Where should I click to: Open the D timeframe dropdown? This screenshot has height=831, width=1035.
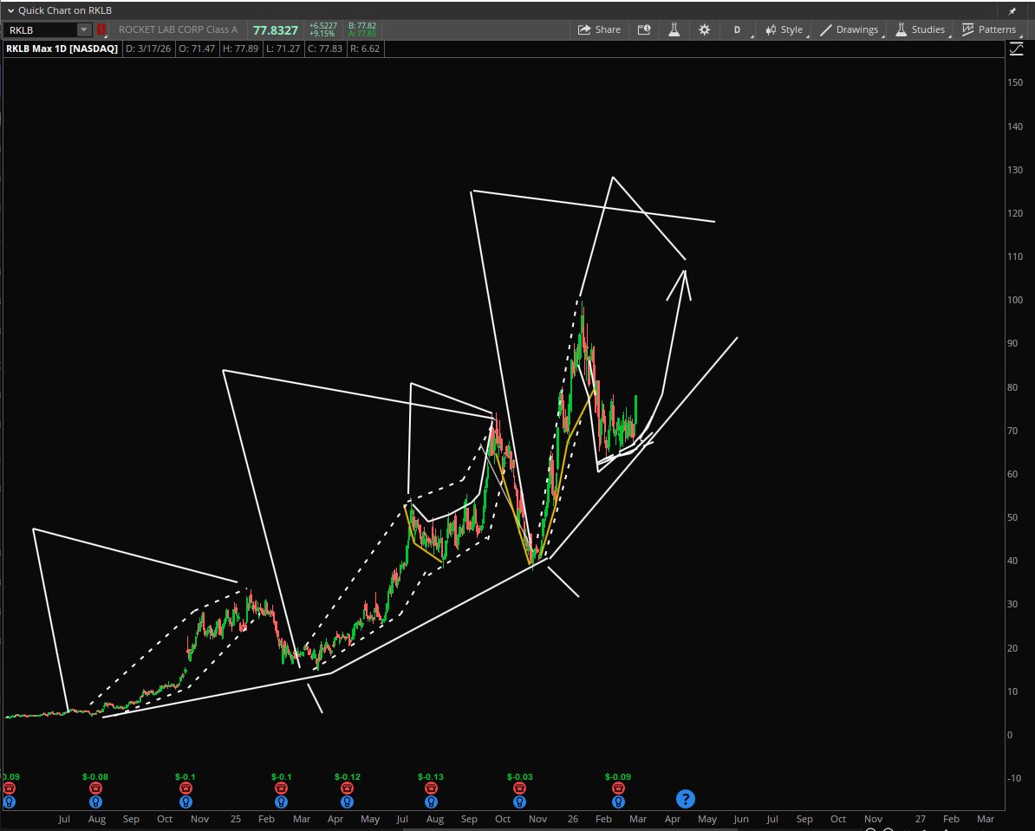pyautogui.click(x=736, y=29)
